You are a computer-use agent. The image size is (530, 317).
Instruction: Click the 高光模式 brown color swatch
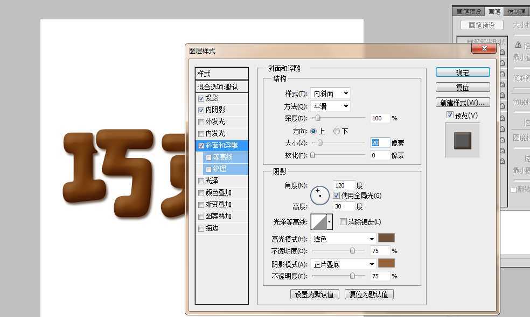[x=386, y=238]
